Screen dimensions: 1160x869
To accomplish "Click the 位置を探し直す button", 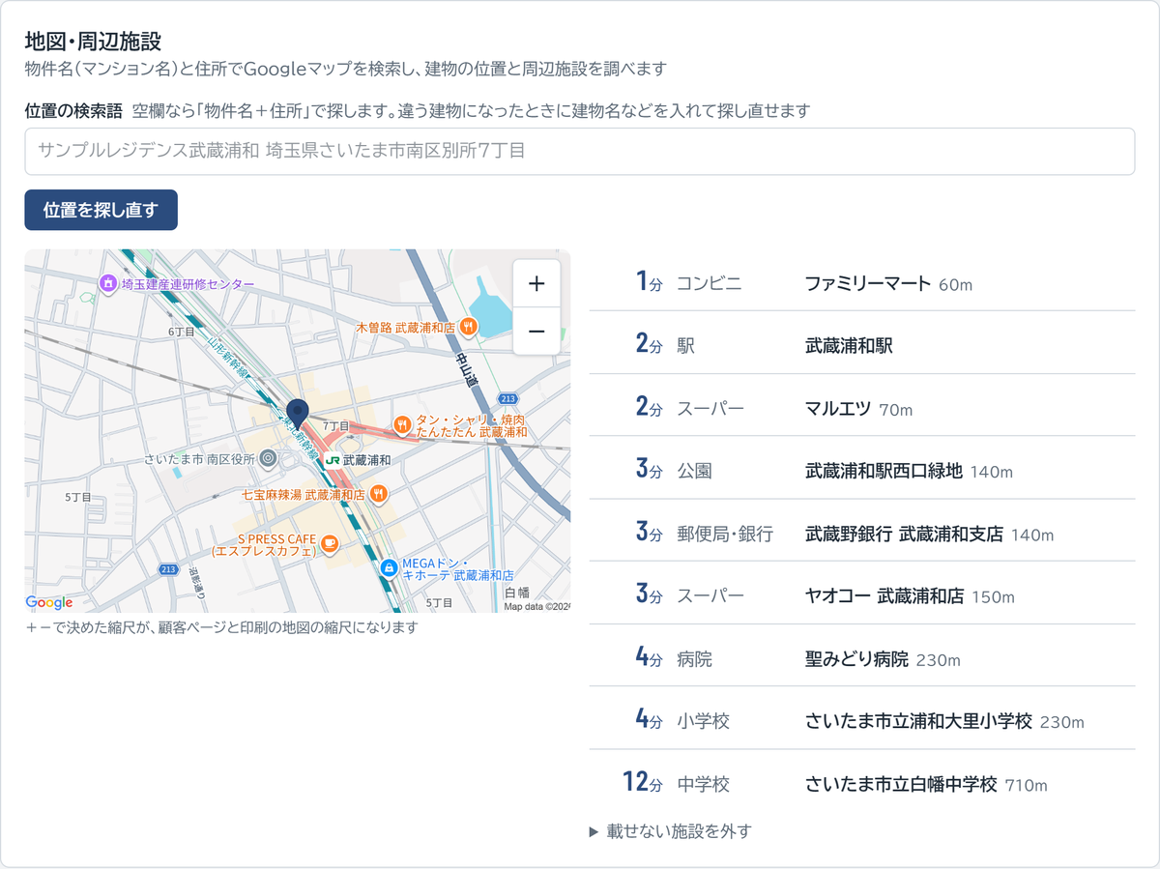I will [x=101, y=210].
